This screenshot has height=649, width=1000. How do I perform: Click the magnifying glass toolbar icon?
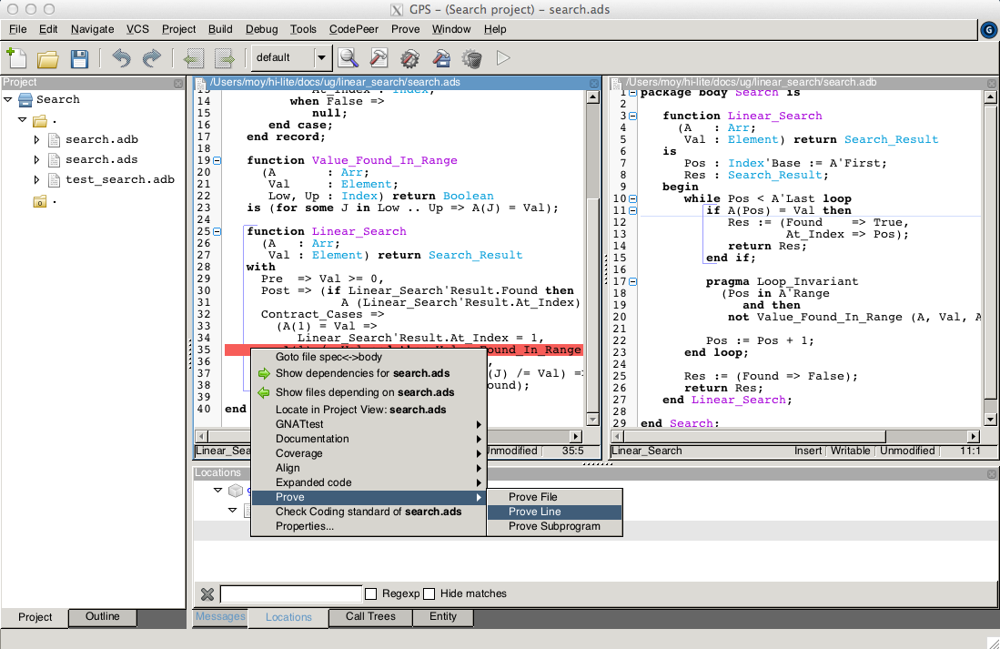point(348,58)
